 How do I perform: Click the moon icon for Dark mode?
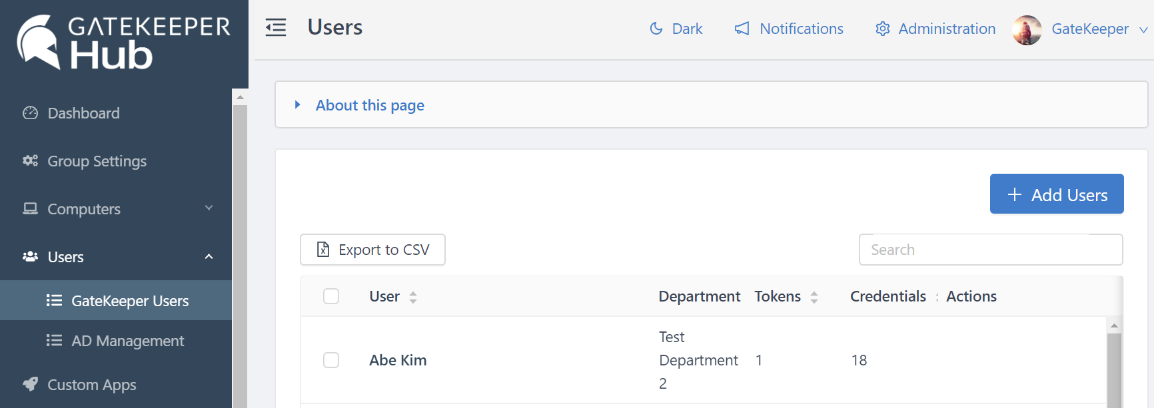(x=656, y=29)
